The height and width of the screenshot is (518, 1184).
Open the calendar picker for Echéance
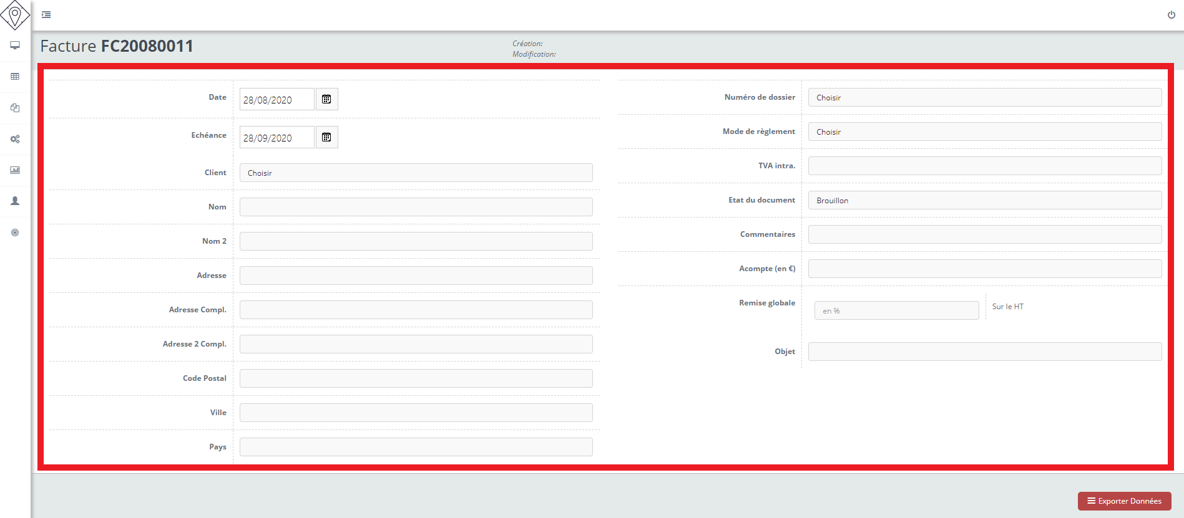(x=326, y=137)
